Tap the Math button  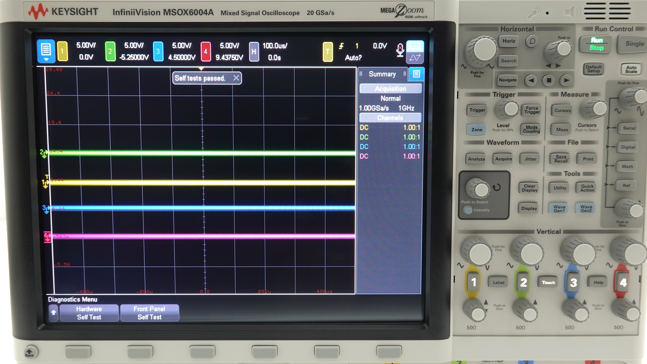click(627, 166)
